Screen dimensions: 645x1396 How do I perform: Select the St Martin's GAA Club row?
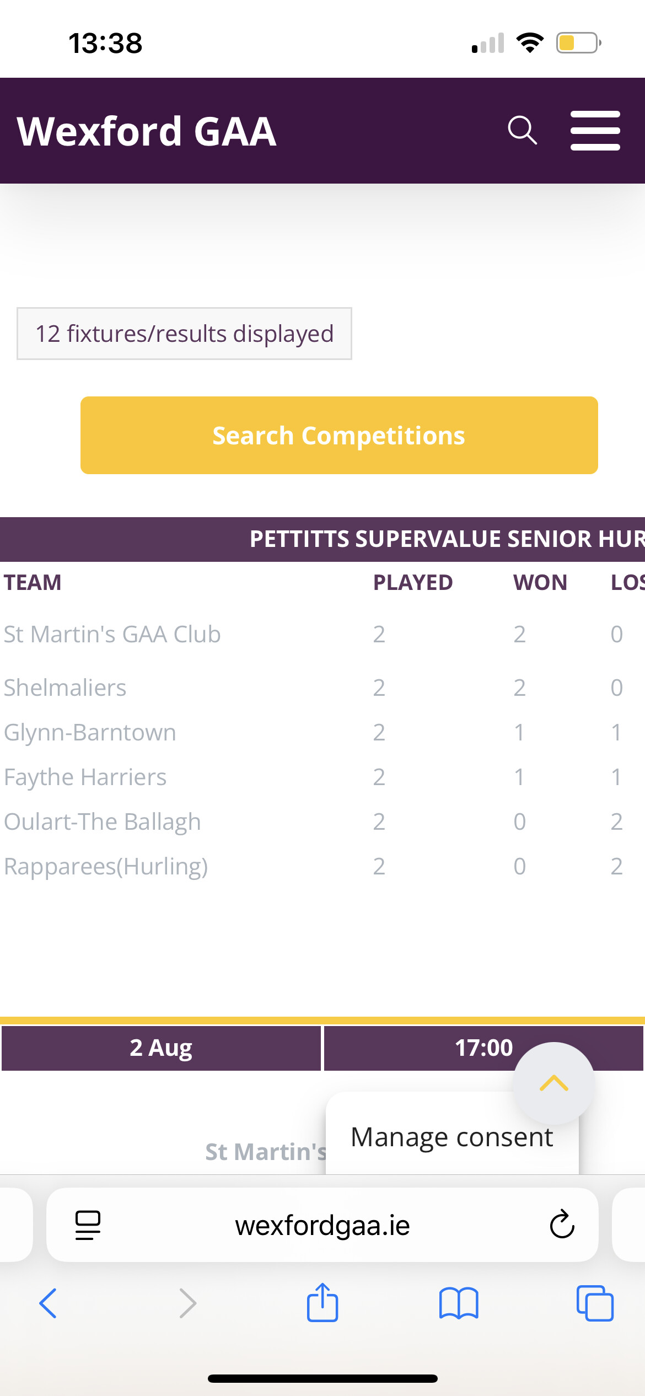pos(322,634)
